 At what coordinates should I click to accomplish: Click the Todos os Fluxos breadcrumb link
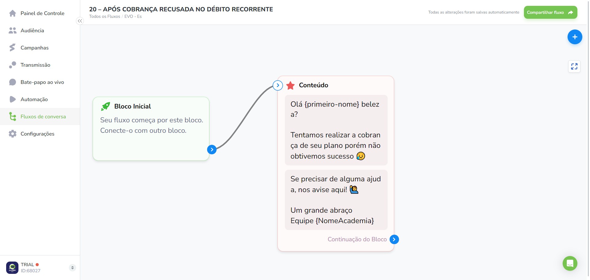click(104, 17)
